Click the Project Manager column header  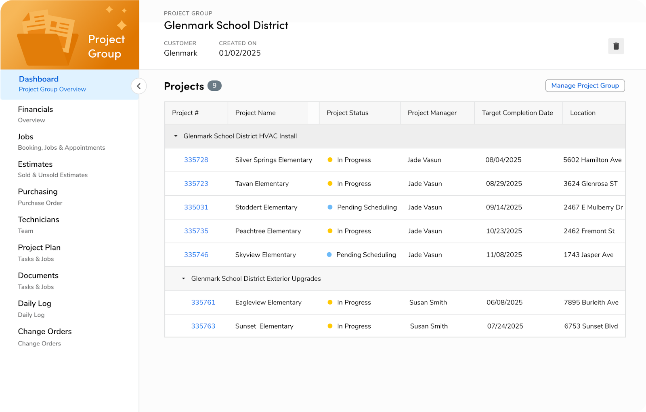click(437, 113)
